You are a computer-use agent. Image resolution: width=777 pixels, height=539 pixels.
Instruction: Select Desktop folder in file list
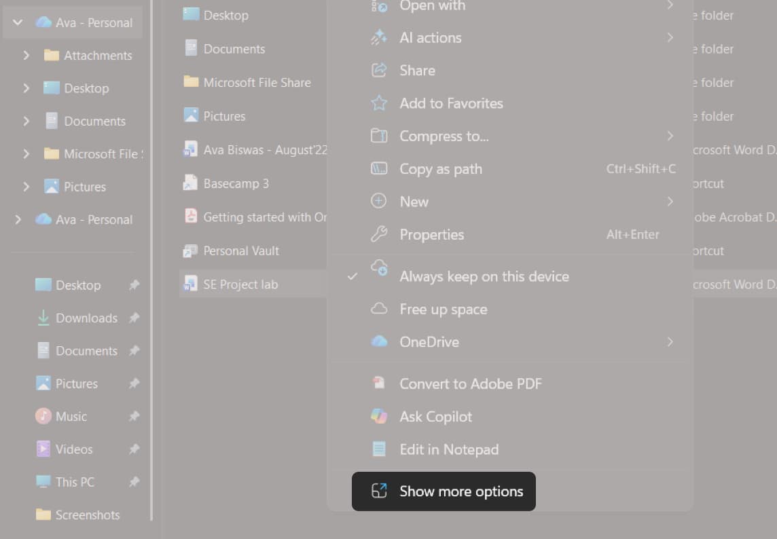[216, 16]
